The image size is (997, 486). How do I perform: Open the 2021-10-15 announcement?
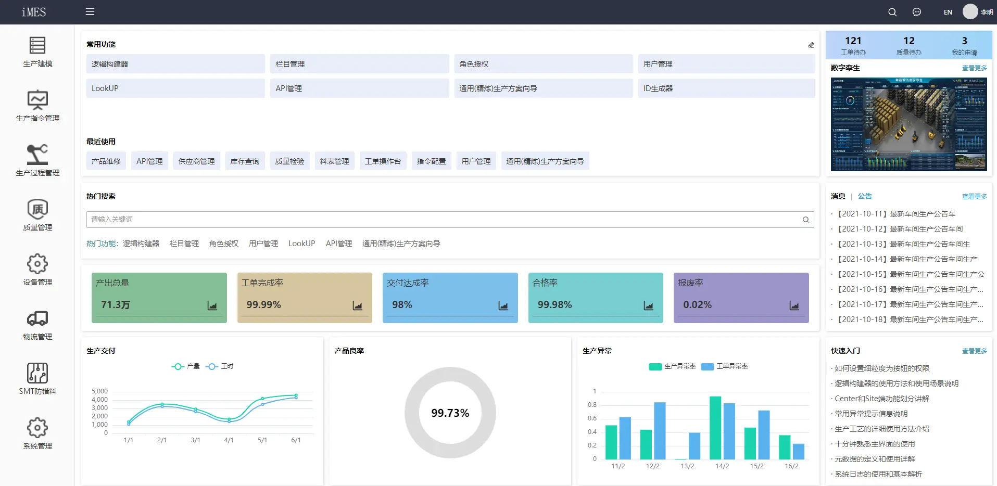coord(910,274)
